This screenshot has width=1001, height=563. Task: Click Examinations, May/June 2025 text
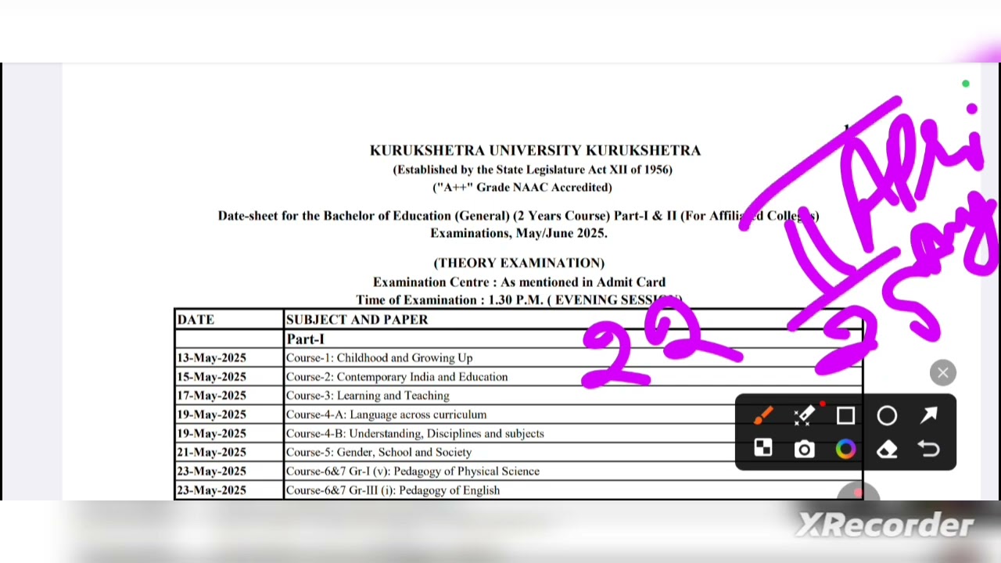pos(518,233)
